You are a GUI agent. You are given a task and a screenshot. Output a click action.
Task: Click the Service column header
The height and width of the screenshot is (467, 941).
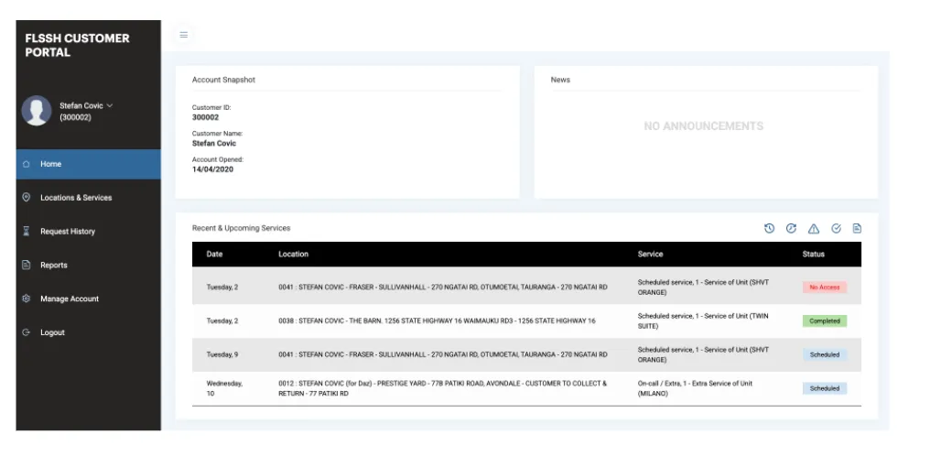(650, 254)
